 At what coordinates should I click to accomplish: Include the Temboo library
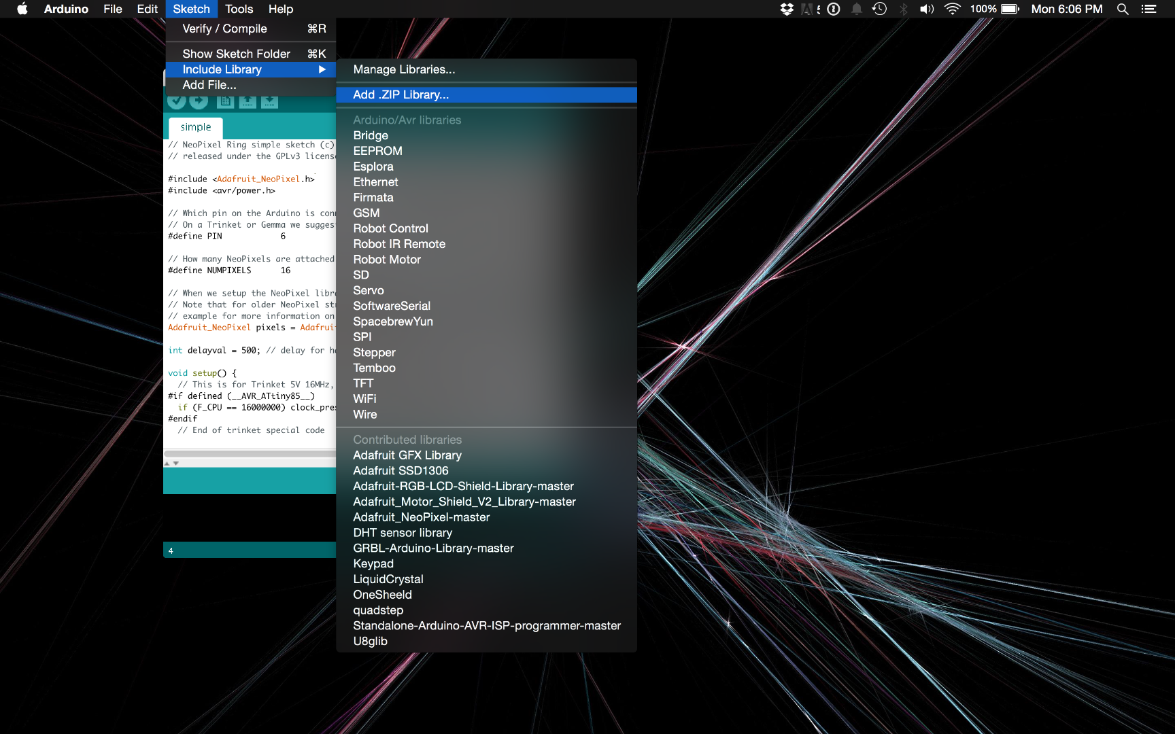[x=486, y=368]
